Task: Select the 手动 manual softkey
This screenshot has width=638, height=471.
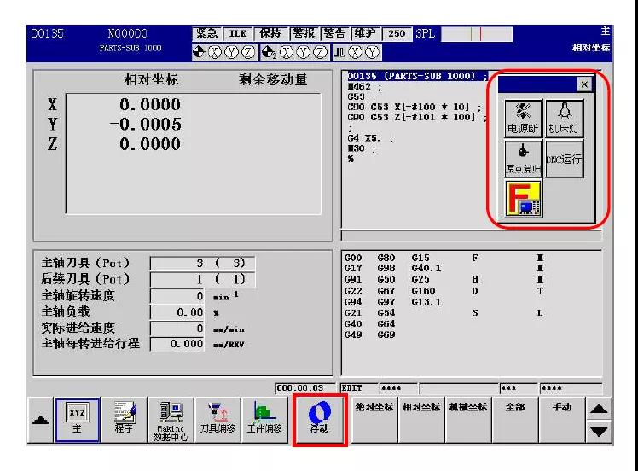Action: tap(561, 419)
